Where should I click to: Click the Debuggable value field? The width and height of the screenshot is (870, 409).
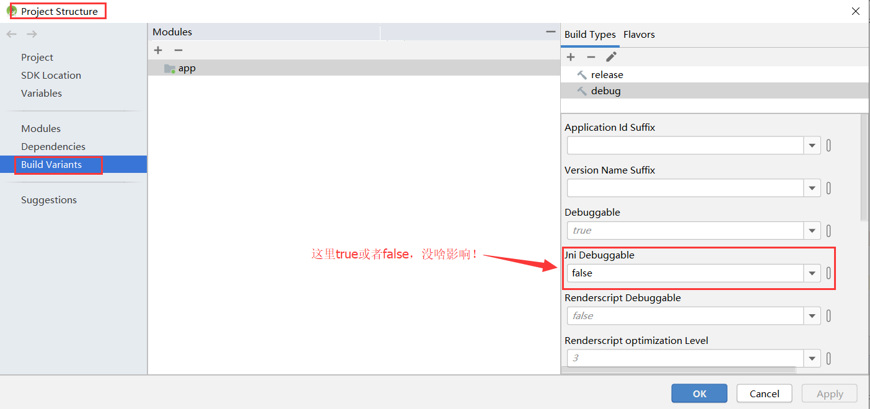[685, 231]
